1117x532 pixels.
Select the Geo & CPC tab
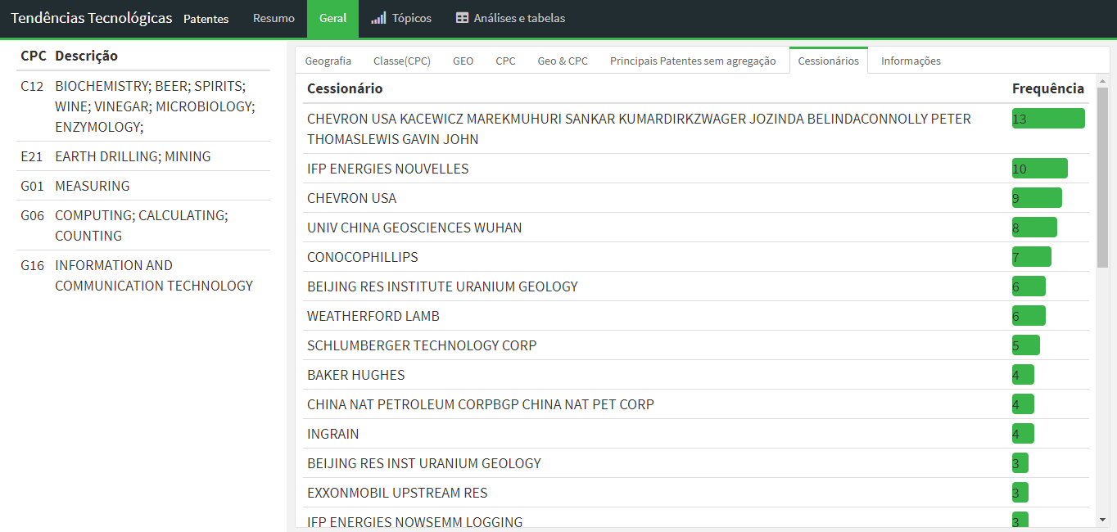coord(563,61)
